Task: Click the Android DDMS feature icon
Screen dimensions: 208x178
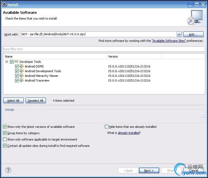Action: point(21,66)
